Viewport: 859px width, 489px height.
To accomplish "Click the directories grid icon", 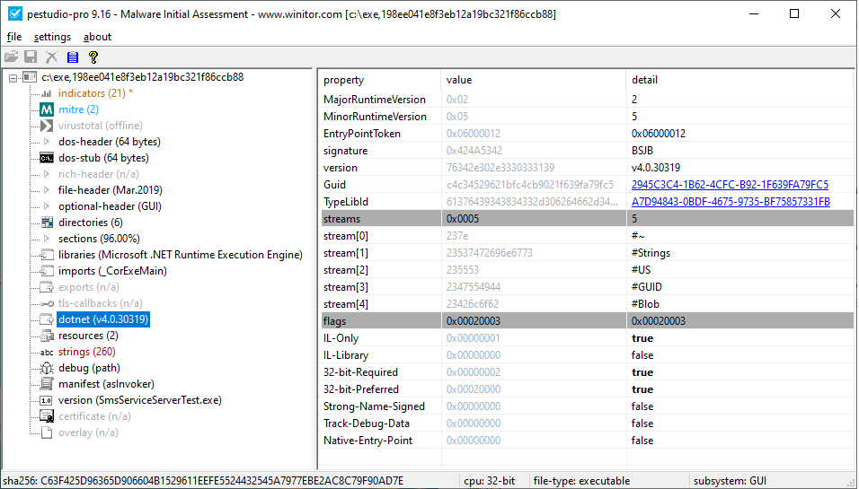I will point(47,223).
